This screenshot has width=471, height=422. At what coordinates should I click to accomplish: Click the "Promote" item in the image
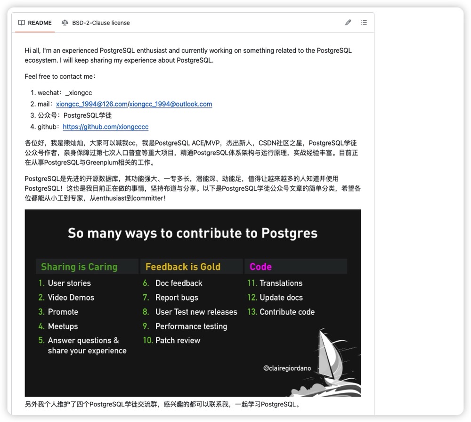click(x=63, y=312)
